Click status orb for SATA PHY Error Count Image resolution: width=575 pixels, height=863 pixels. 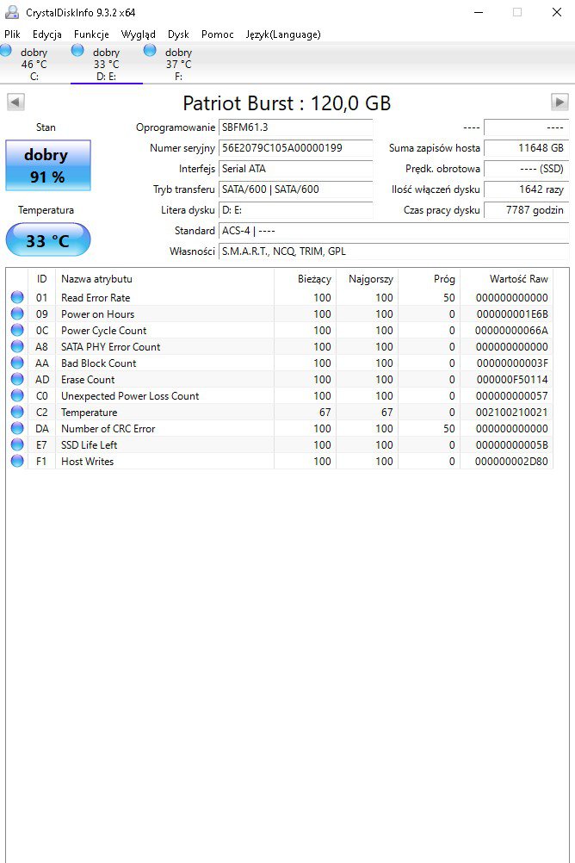click(17, 346)
